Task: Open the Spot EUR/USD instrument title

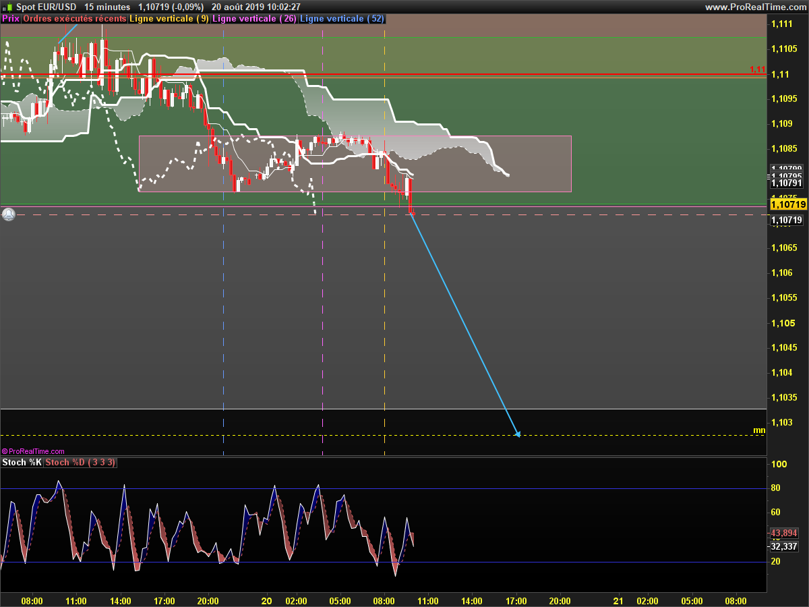Action: pos(46,7)
